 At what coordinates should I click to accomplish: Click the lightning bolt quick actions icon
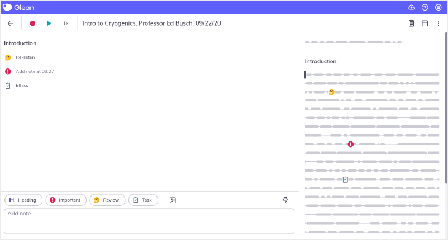[285, 200]
